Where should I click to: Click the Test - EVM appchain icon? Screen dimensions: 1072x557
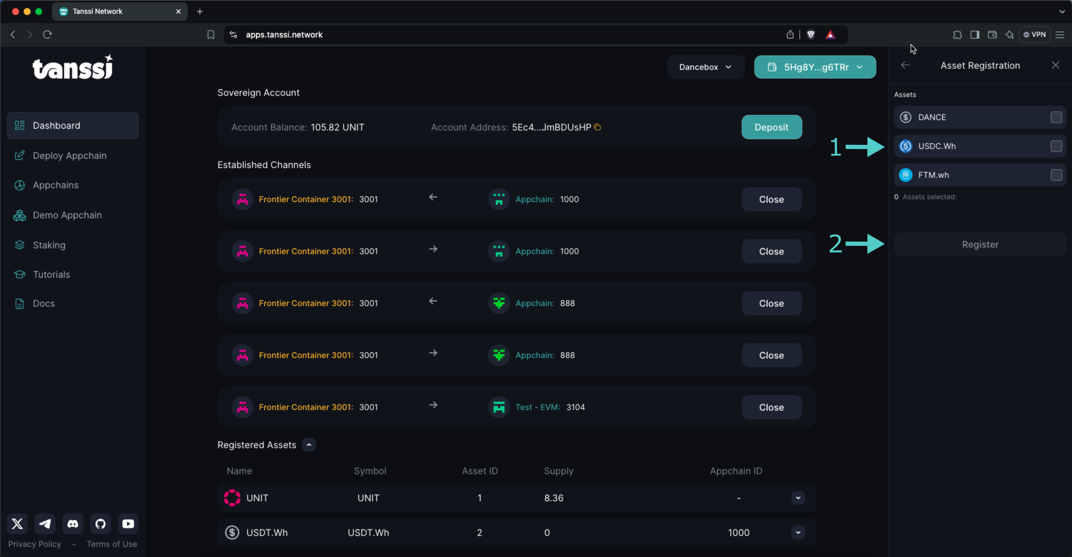click(499, 407)
